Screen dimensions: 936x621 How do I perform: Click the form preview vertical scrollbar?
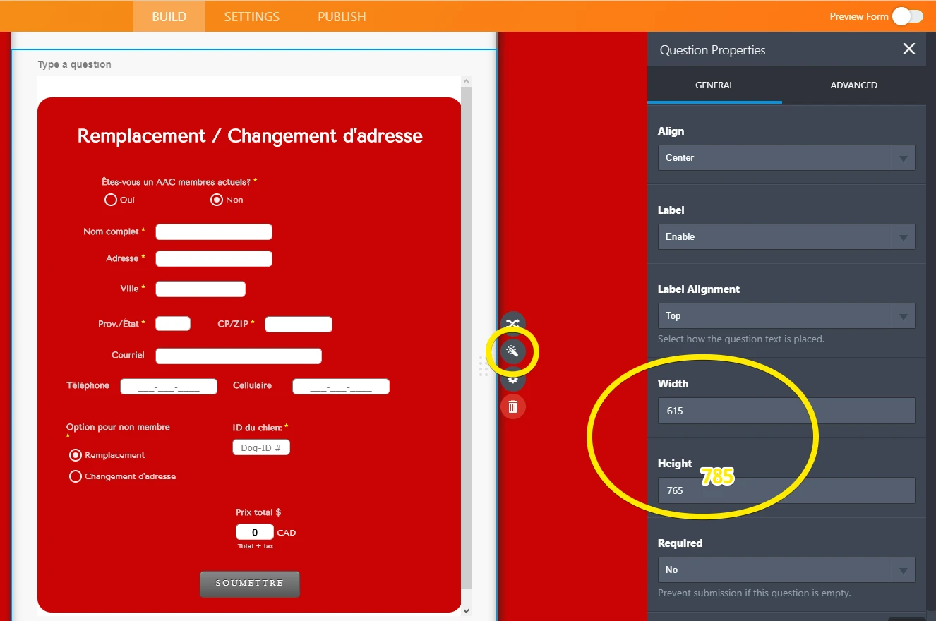[x=466, y=339]
